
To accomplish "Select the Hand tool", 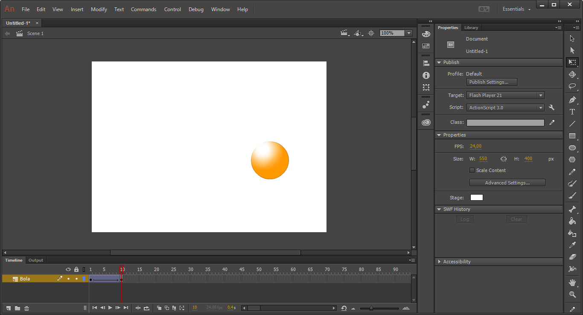I will (572, 283).
